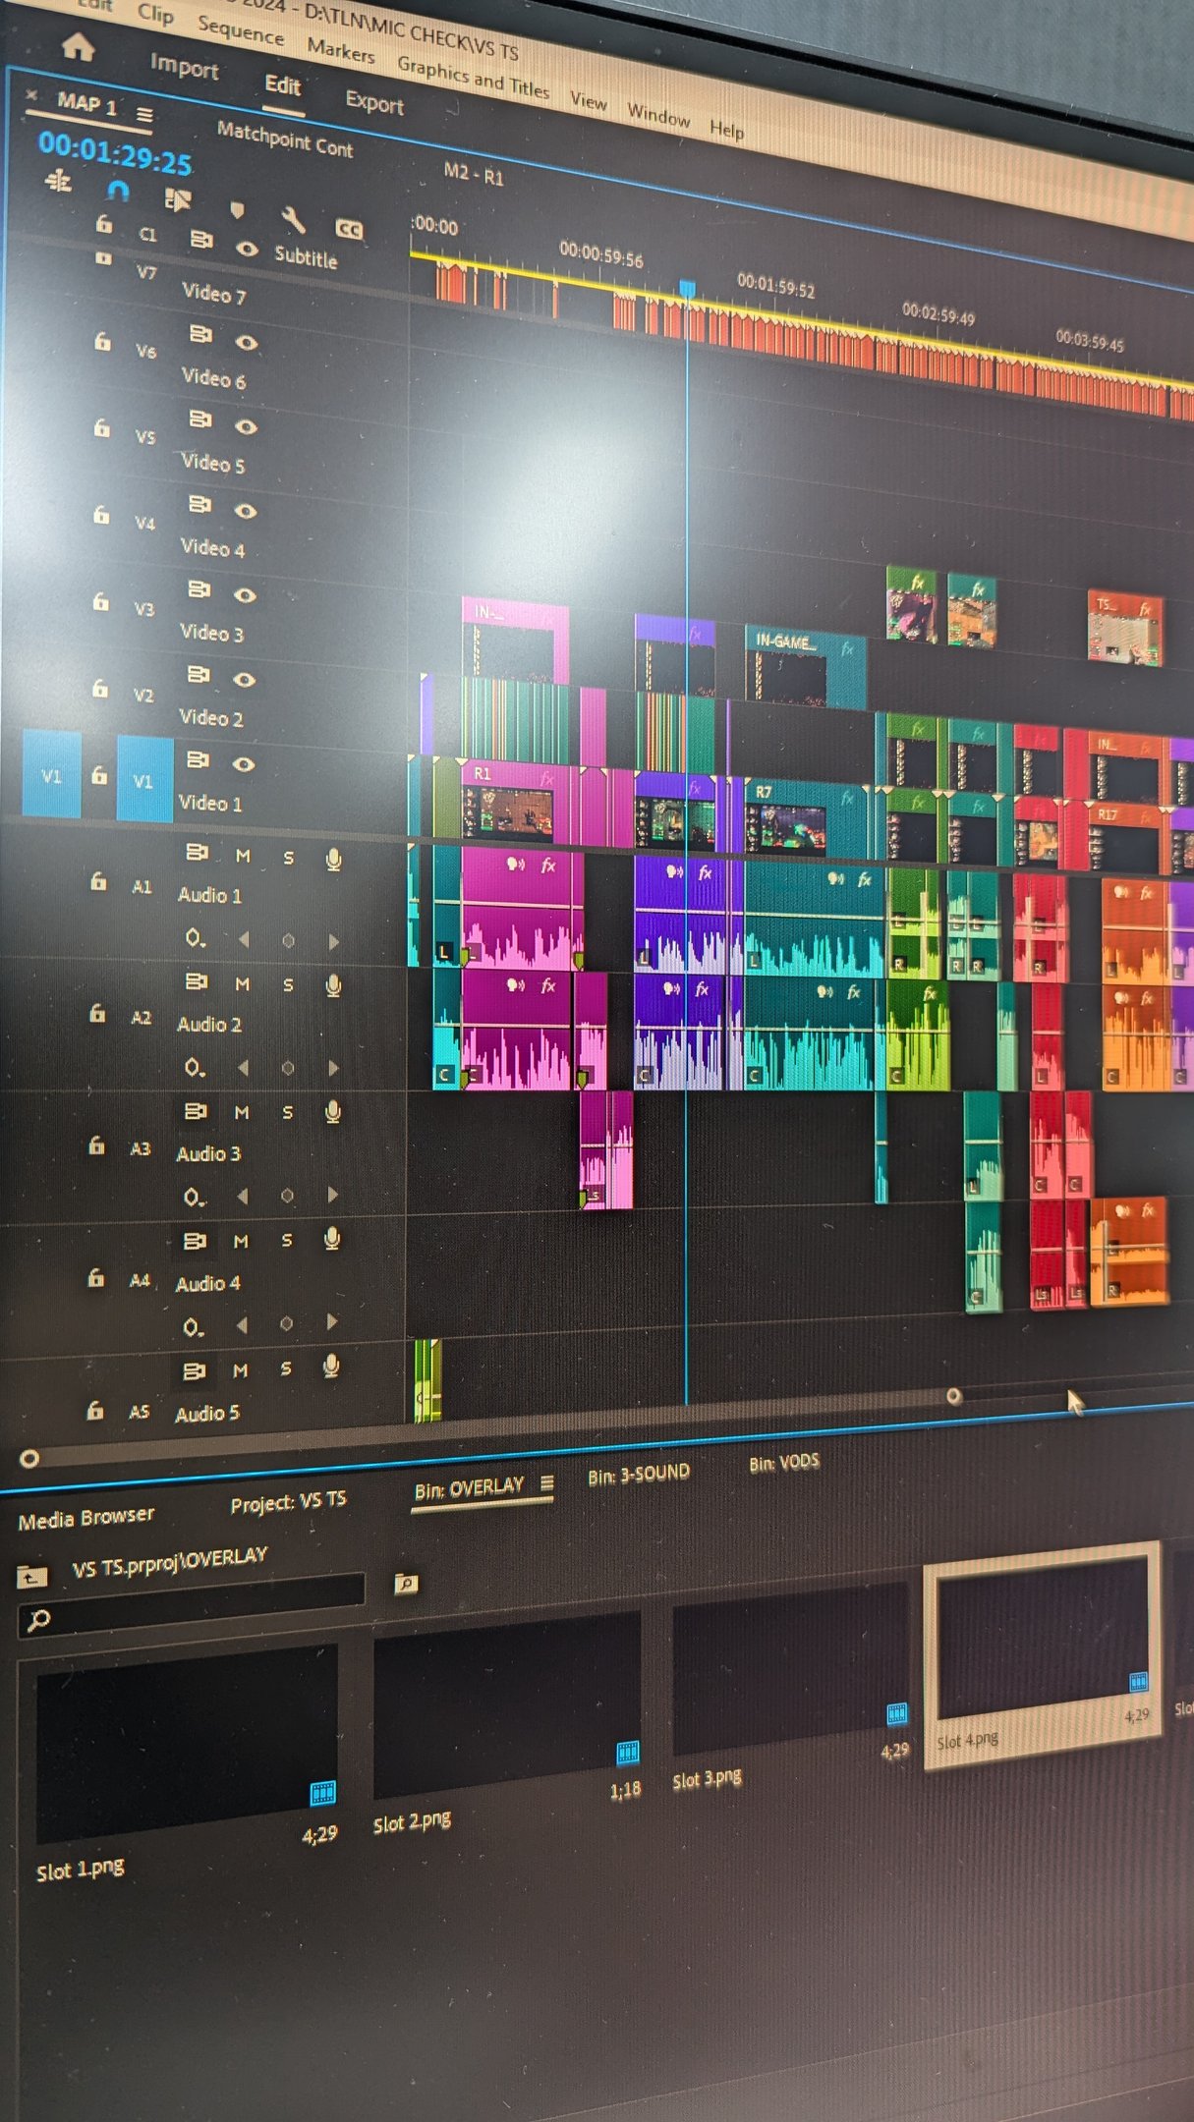Screen dimensions: 1194x2122
Task: Go to the Home screen icon
Action: tap(78, 46)
